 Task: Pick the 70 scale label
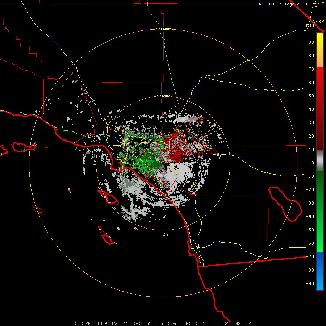pyautogui.click(x=311, y=69)
